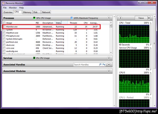This screenshot has width=158, height=114.
Task: Click the Service CPU Usage graph
Action: point(134,59)
